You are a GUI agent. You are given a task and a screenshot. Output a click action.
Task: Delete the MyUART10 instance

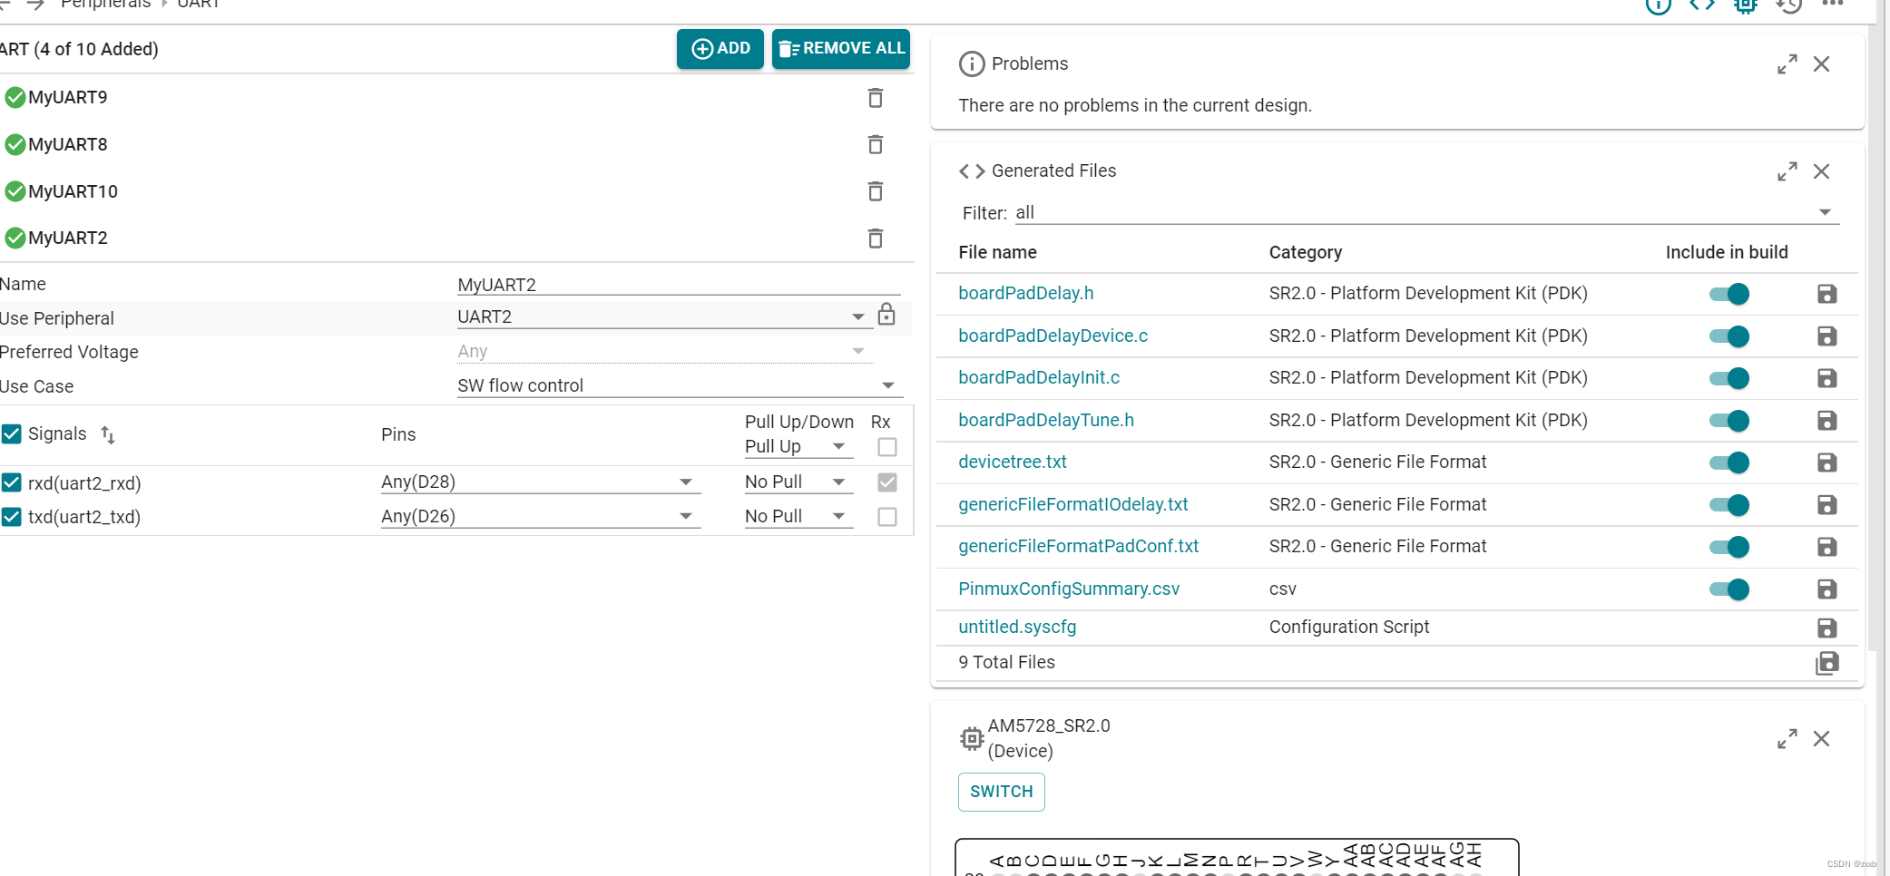click(x=875, y=191)
